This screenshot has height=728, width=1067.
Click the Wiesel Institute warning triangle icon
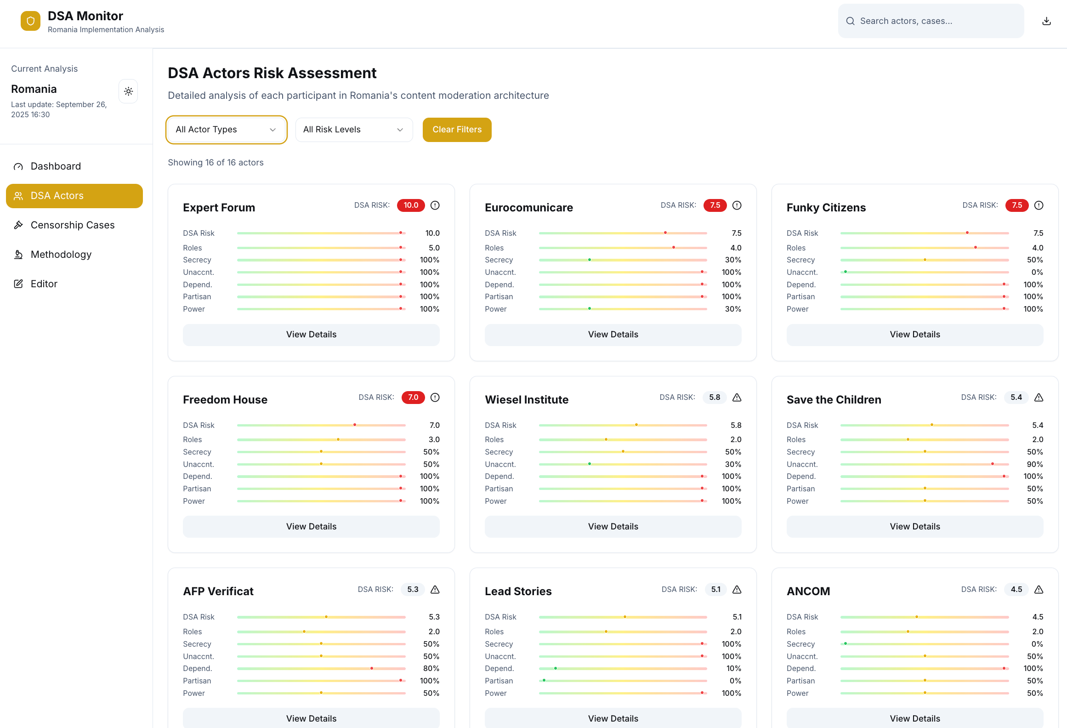coord(737,398)
